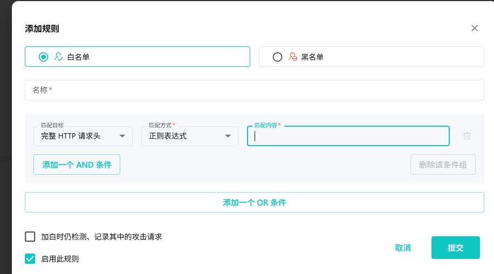
Task: Select the 黑名单 radio circle
Action: coord(277,57)
